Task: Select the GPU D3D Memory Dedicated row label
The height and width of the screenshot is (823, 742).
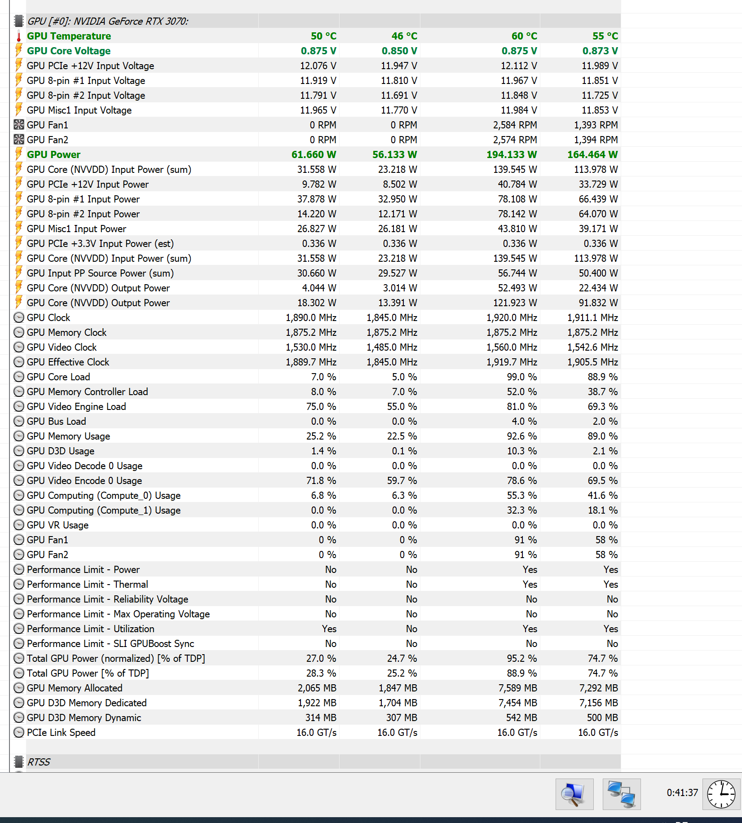Action: coord(87,703)
